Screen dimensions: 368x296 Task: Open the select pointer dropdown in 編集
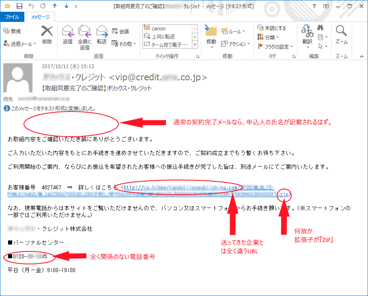click(x=323, y=46)
